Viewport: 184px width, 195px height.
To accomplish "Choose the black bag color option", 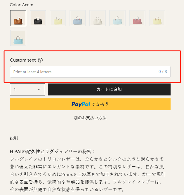I will coord(38,18).
